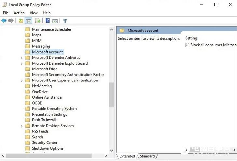Click right pane scroll right arrow
The height and width of the screenshot is (161, 237).
pos(234,150)
